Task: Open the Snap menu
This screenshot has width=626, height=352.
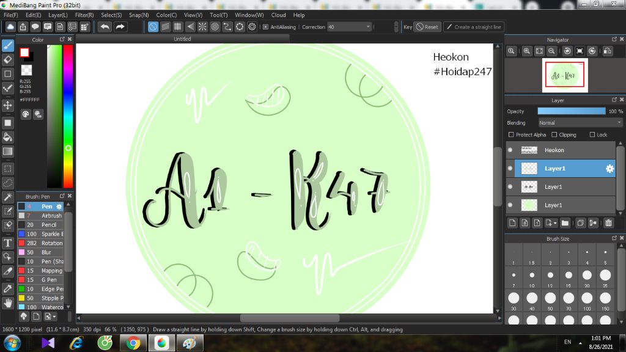Action: coord(139,15)
